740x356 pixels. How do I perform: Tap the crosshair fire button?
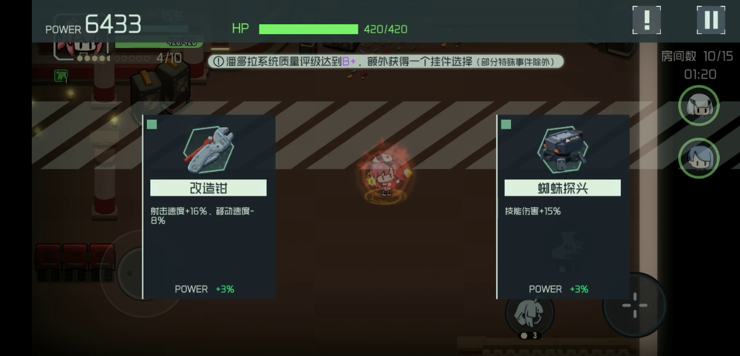pos(635,305)
